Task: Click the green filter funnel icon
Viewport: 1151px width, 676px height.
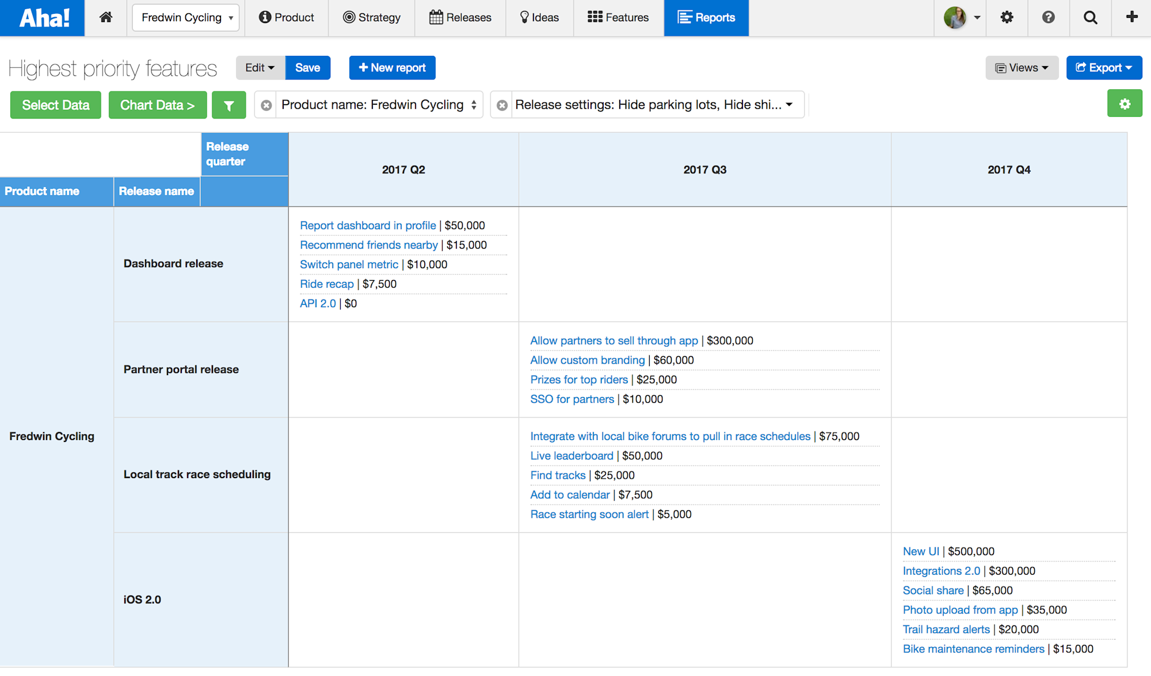Action: pos(228,105)
